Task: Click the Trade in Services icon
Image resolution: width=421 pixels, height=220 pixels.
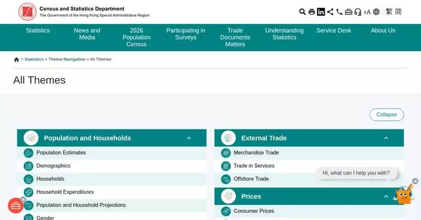Action: [226, 166]
